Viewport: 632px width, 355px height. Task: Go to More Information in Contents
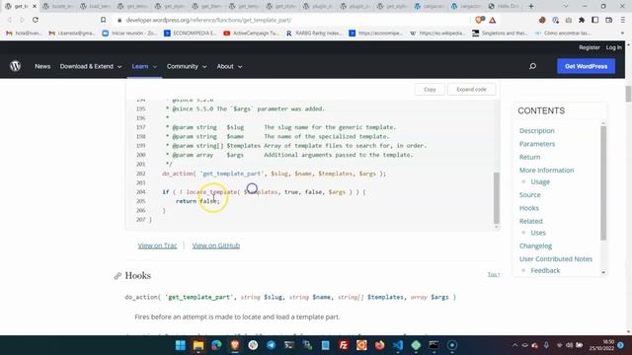(x=546, y=170)
